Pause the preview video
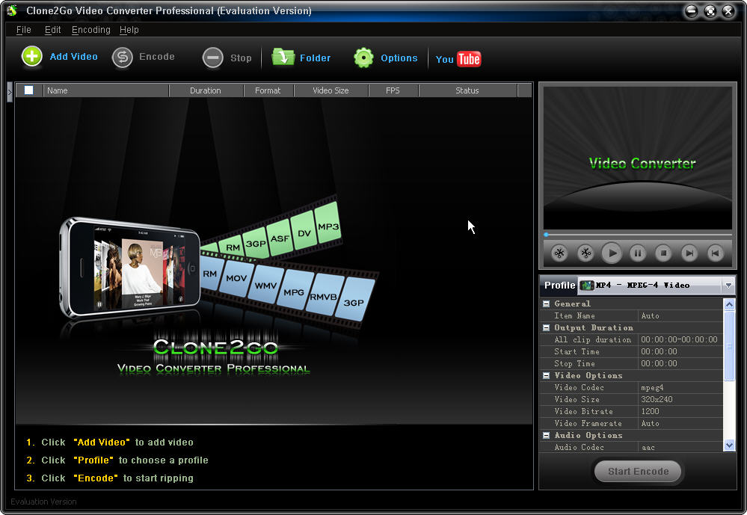Image resolution: width=747 pixels, height=515 pixels. pyautogui.click(x=638, y=253)
